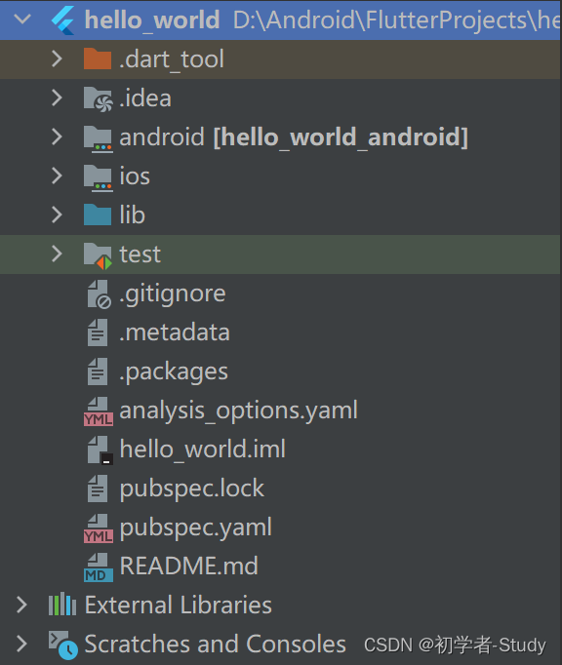Screen dimensions: 562x665
Task: Click the Flutter logo icon beside hello_world
Action: pos(62,20)
